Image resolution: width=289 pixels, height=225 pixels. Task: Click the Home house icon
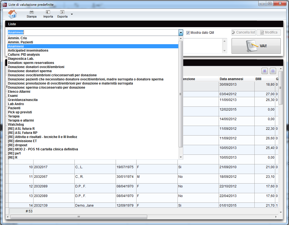[12, 14]
